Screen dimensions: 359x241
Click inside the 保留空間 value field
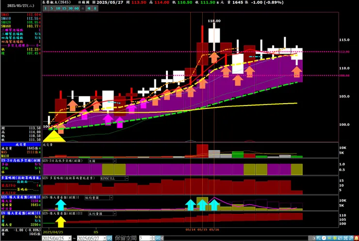[144, 238]
